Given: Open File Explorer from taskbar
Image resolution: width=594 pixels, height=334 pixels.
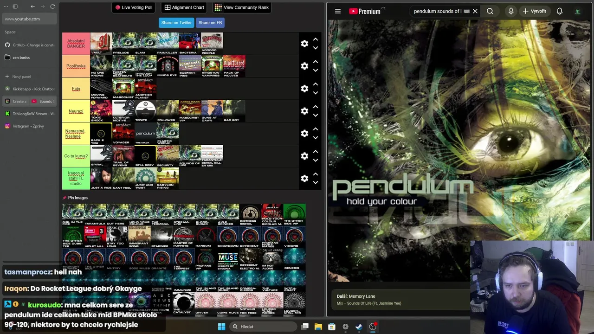Looking at the screenshot, I should pyautogui.click(x=318, y=327).
